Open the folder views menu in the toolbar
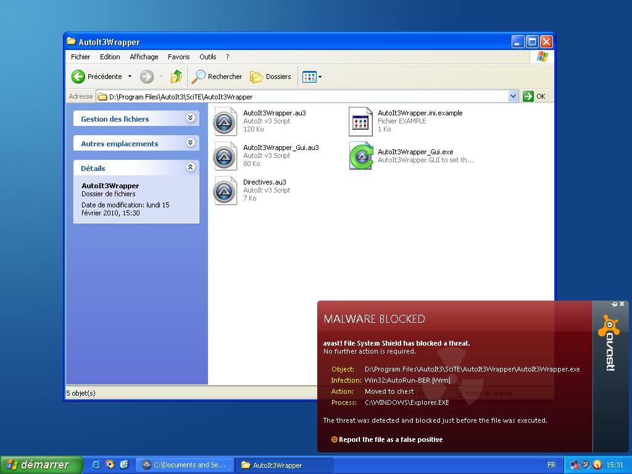The width and height of the screenshot is (632, 474). point(312,77)
